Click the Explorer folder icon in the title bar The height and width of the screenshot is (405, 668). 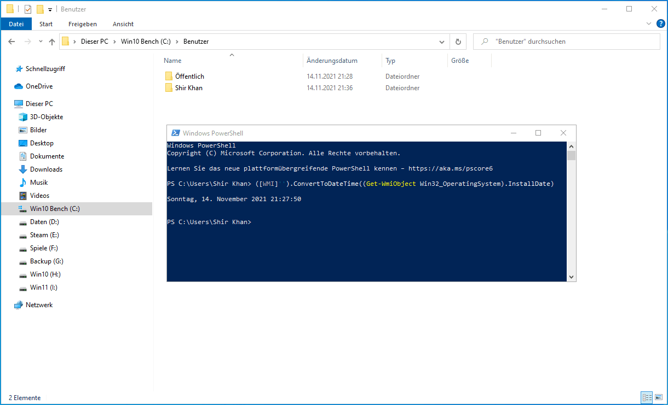click(10, 9)
